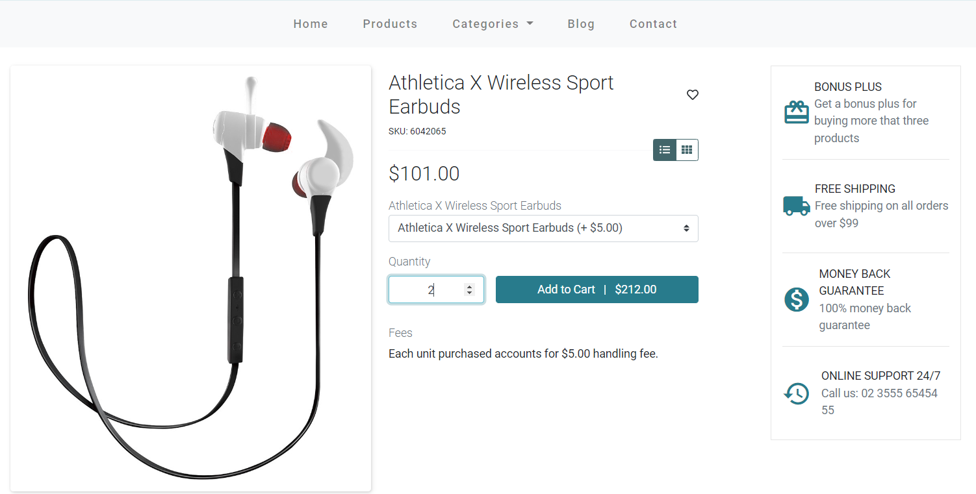Image resolution: width=976 pixels, height=494 pixels.
Task: Expand the Categories menu
Action: (493, 24)
